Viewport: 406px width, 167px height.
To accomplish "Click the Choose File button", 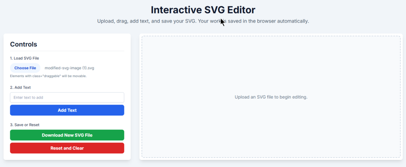I will click(x=25, y=68).
